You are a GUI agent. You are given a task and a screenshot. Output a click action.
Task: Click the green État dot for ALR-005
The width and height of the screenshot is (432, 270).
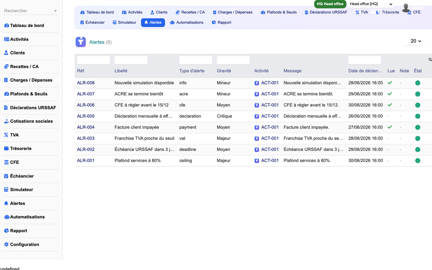(x=418, y=116)
